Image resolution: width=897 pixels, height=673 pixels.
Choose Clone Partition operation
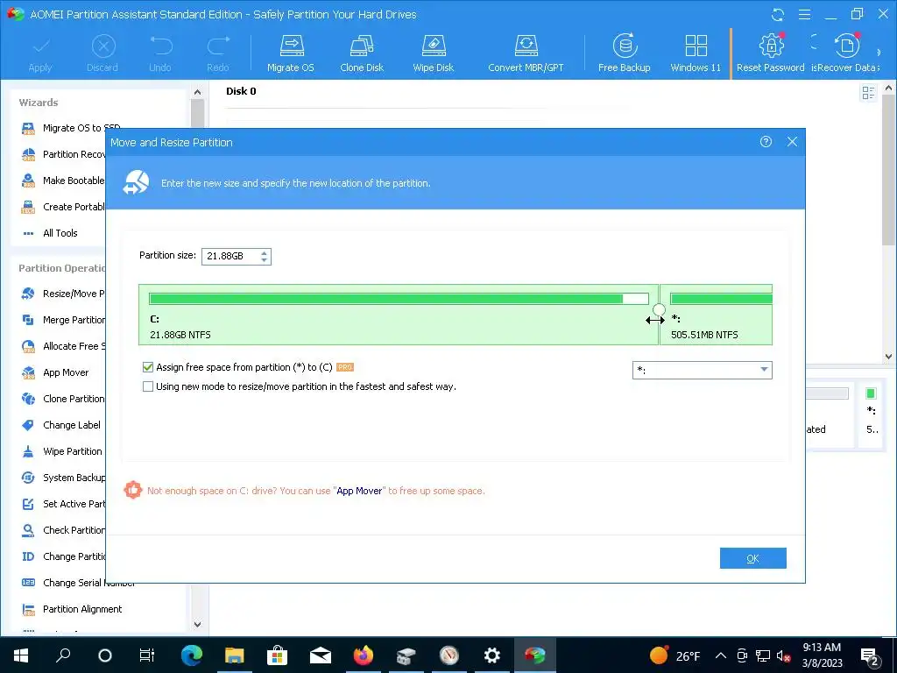click(x=63, y=399)
